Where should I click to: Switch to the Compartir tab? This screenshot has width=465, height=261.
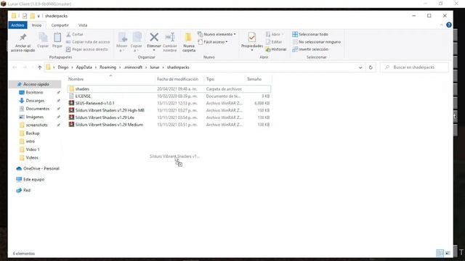click(60, 25)
